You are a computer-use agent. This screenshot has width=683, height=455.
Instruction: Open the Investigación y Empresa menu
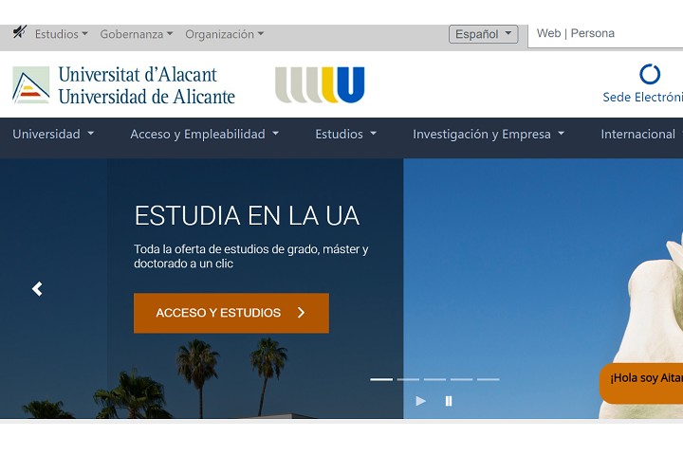click(x=489, y=134)
